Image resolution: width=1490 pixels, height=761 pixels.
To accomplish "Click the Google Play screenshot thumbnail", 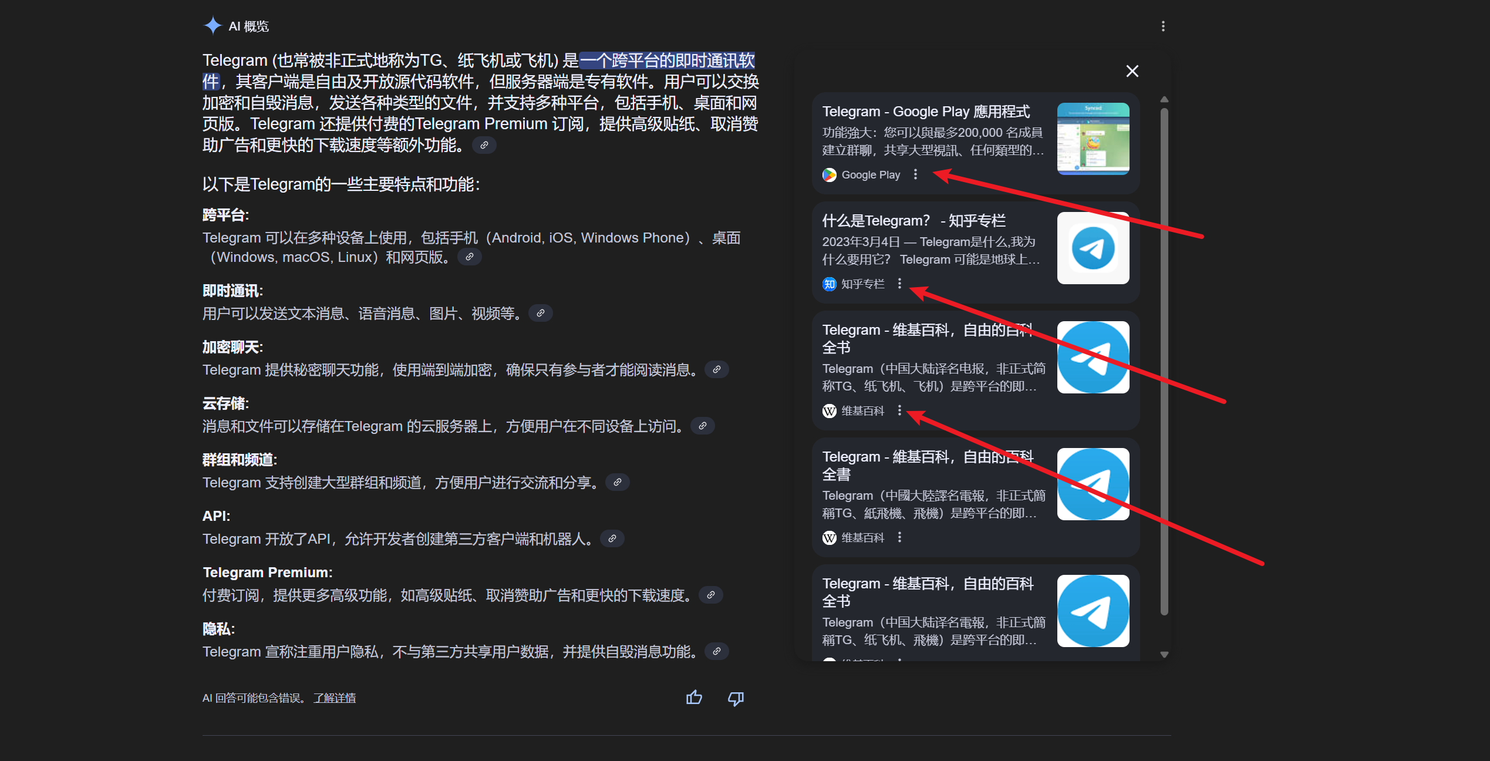I will pyautogui.click(x=1093, y=139).
